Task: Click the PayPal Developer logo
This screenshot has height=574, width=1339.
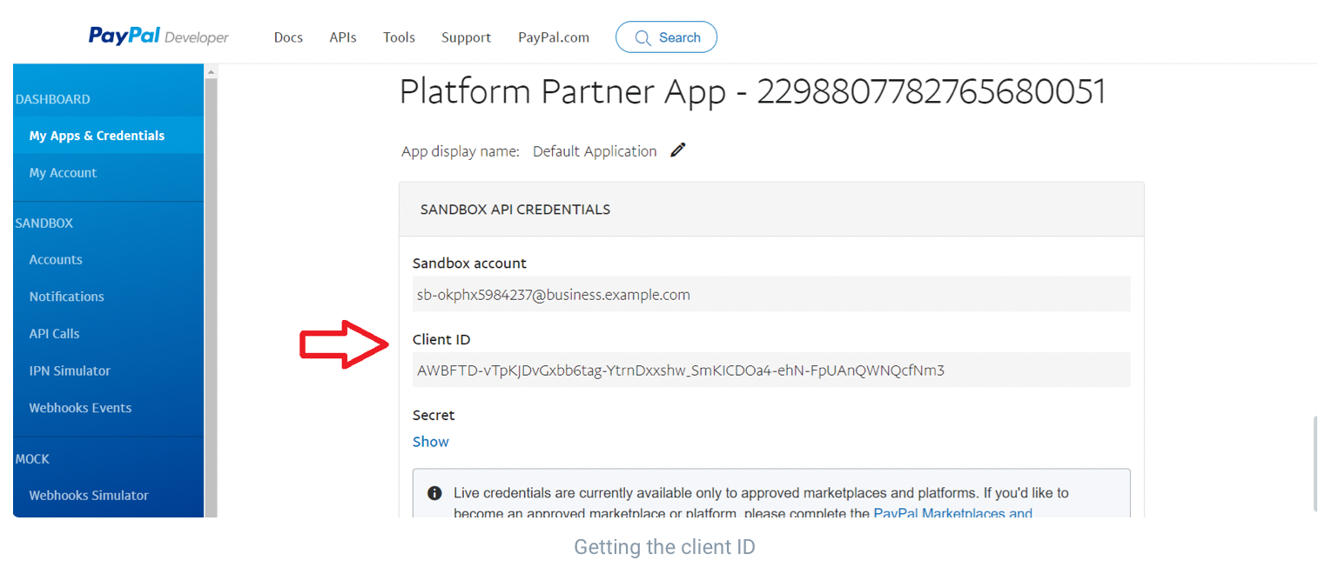Action: pos(158,37)
